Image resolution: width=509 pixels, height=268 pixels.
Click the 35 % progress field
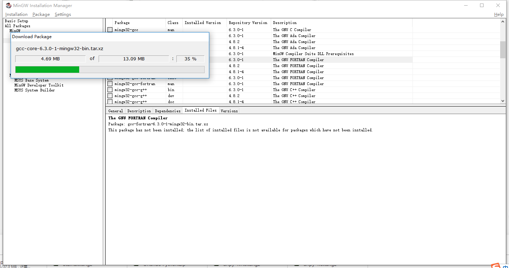click(x=191, y=59)
